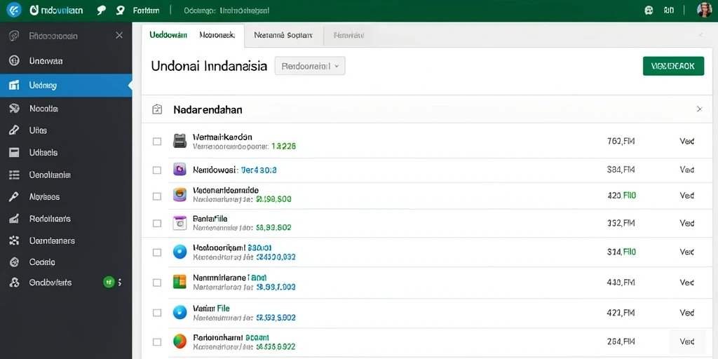Click Ved link in 421,FM row
Viewport: 718px width, 359px height.
687,313
